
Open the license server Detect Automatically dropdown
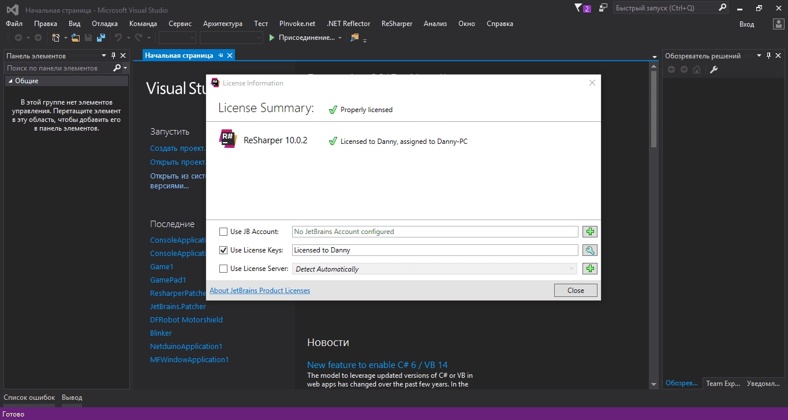click(x=435, y=269)
